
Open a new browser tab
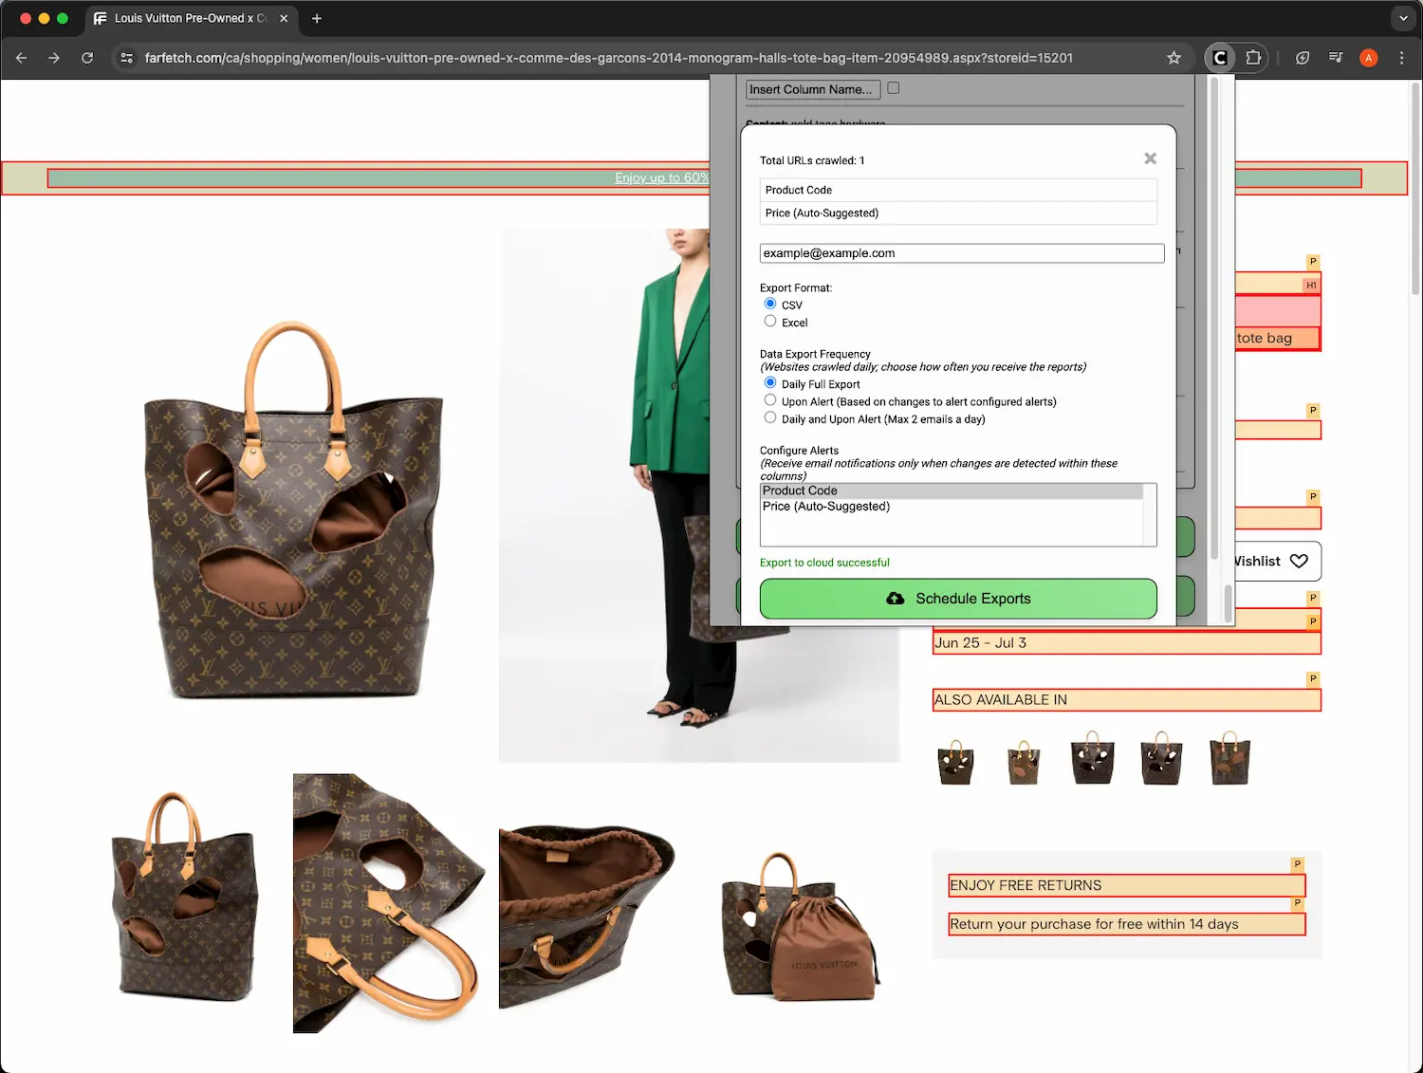(317, 18)
